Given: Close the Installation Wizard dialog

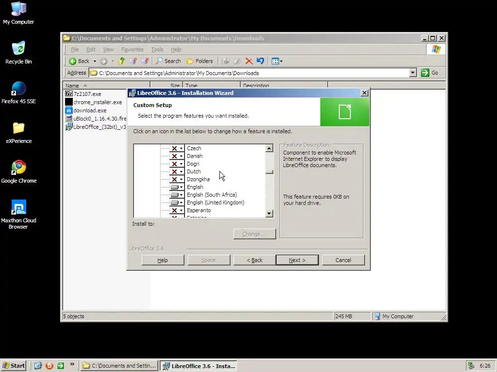Looking at the screenshot, I should point(364,93).
